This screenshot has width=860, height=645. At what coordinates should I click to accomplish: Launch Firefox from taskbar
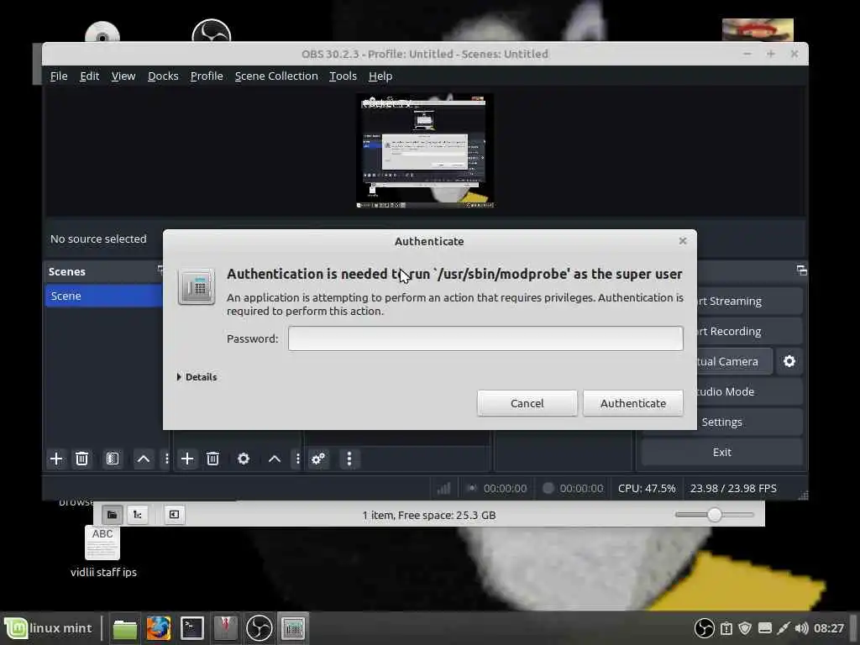pyautogui.click(x=158, y=628)
